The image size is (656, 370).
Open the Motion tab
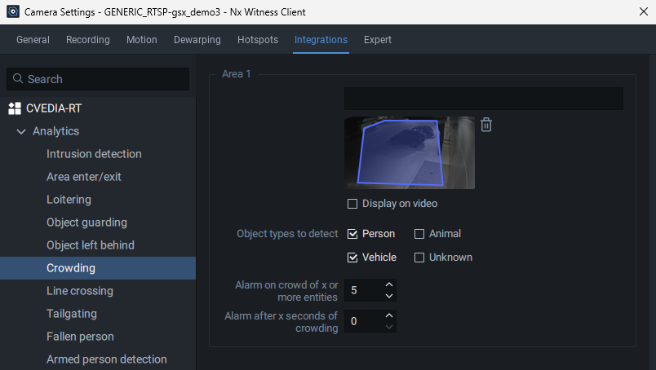(x=142, y=40)
